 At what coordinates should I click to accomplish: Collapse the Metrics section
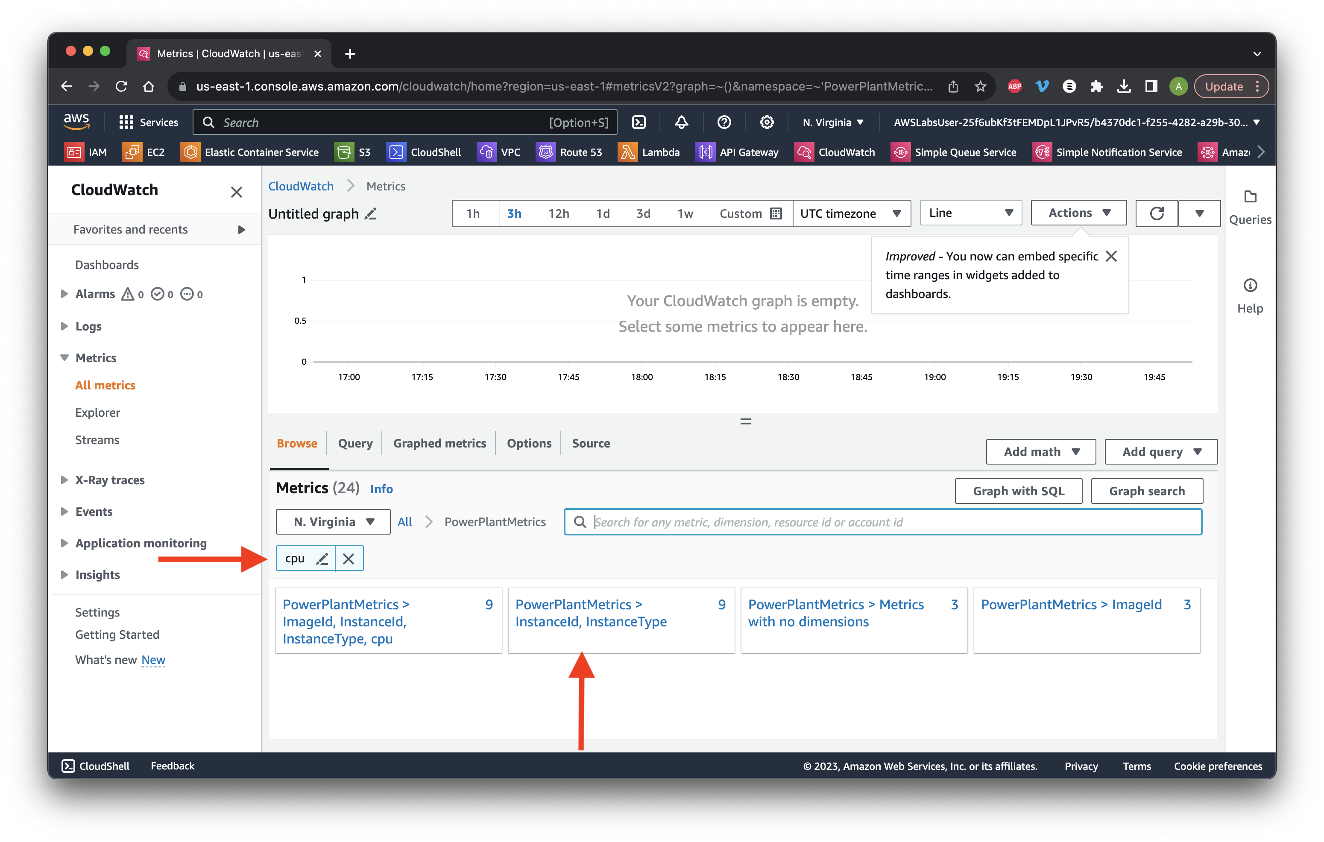pos(64,358)
